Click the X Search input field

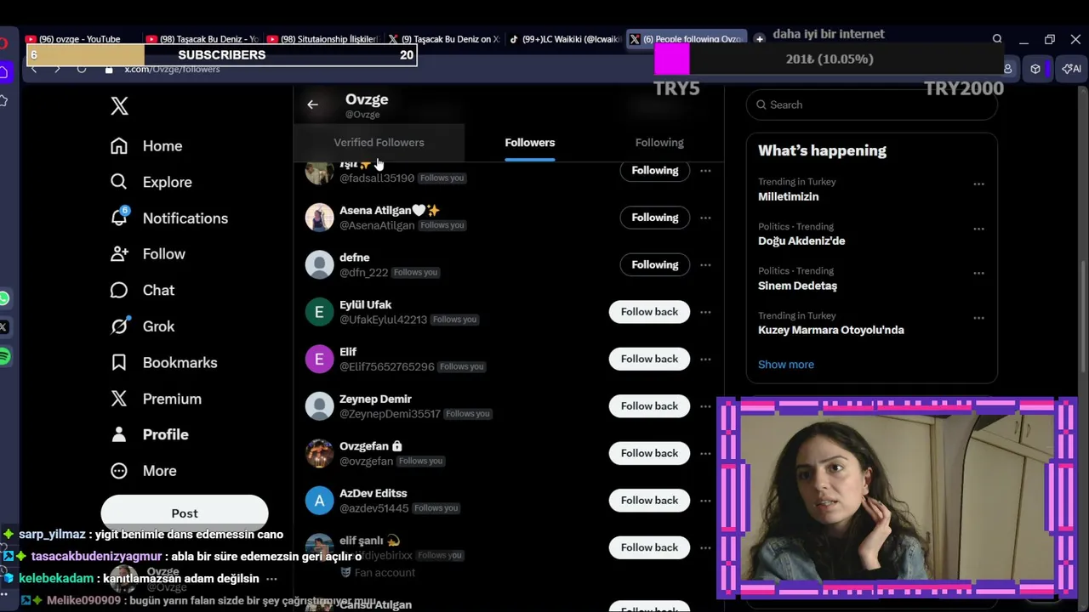[x=871, y=105]
